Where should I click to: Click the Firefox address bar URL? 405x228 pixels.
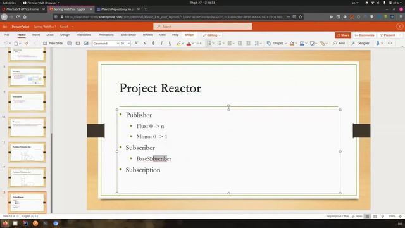pos(173,17)
